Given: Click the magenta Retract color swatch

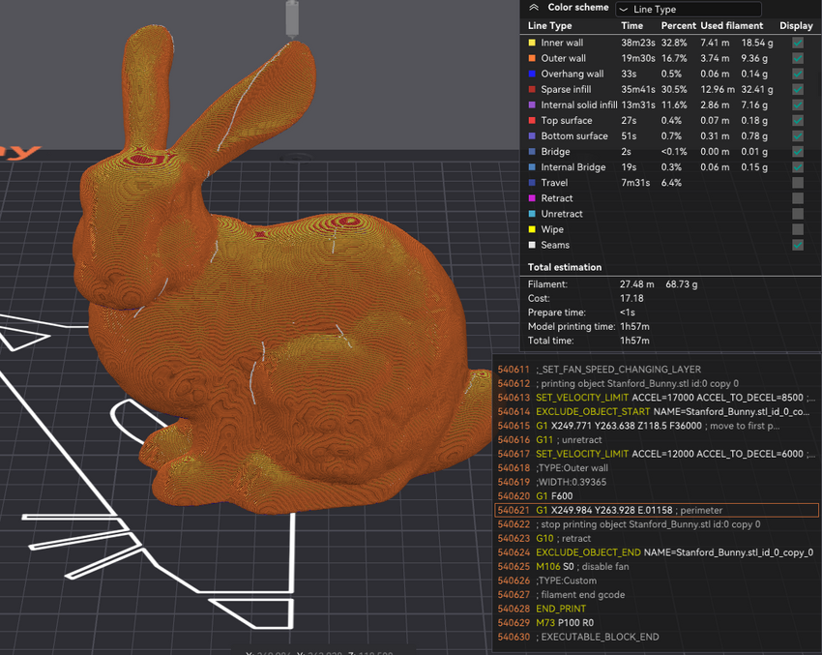Looking at the screenshot, I should tap(532, 198).
